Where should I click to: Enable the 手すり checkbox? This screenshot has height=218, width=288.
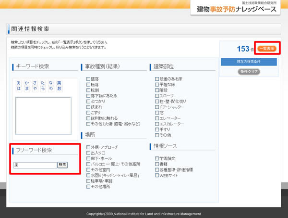[157, 129]
